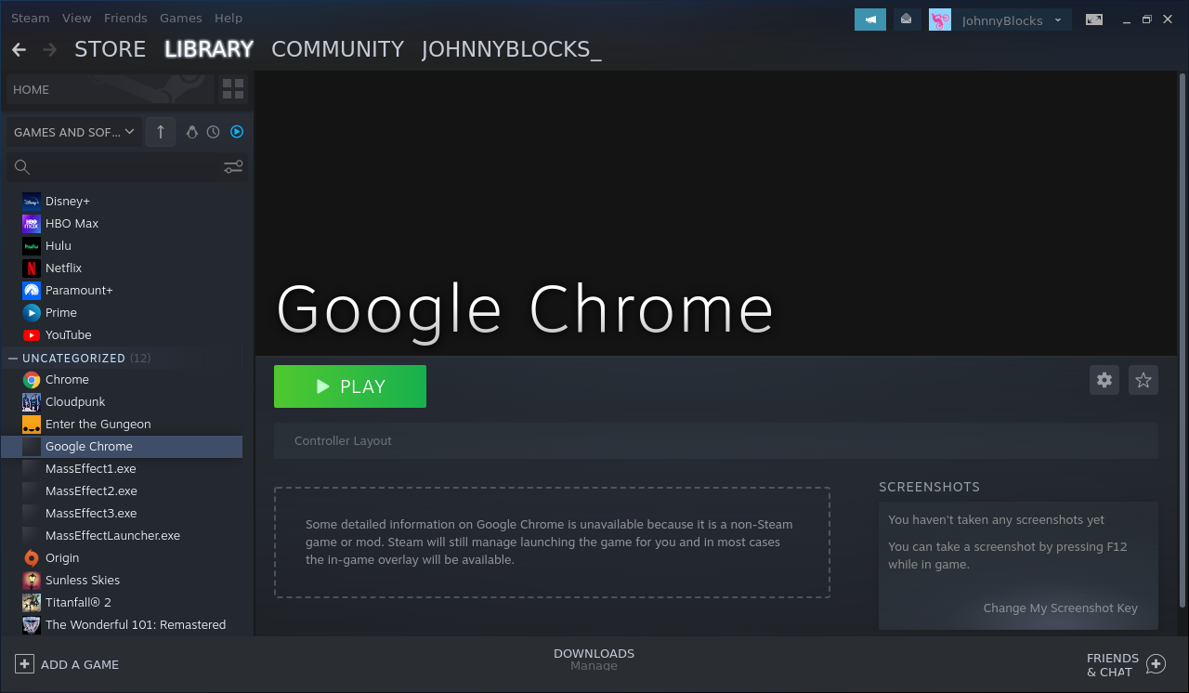
Task: Switch to the Store tab
Action: point(110,49)
